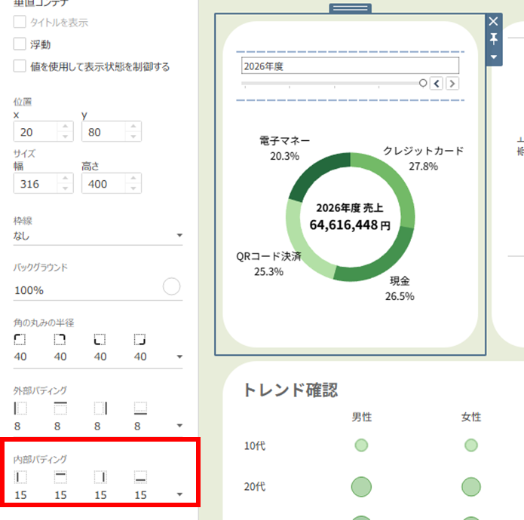The width and height of the screenshot is (524, 520).
Task: Open the バックグラウンド color circle
Action: (172, 287)
